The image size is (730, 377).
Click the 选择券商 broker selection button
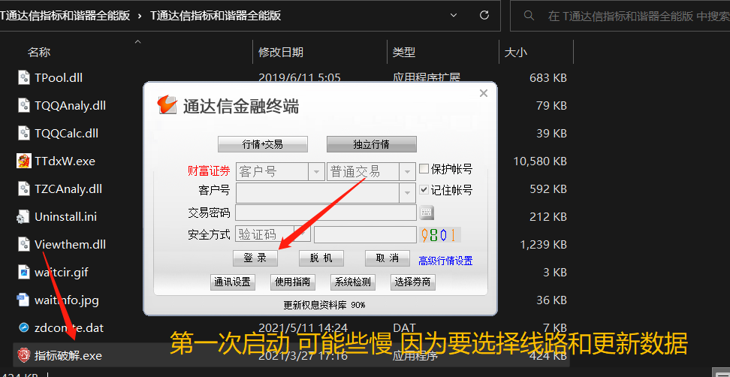[x=413, y=282]
